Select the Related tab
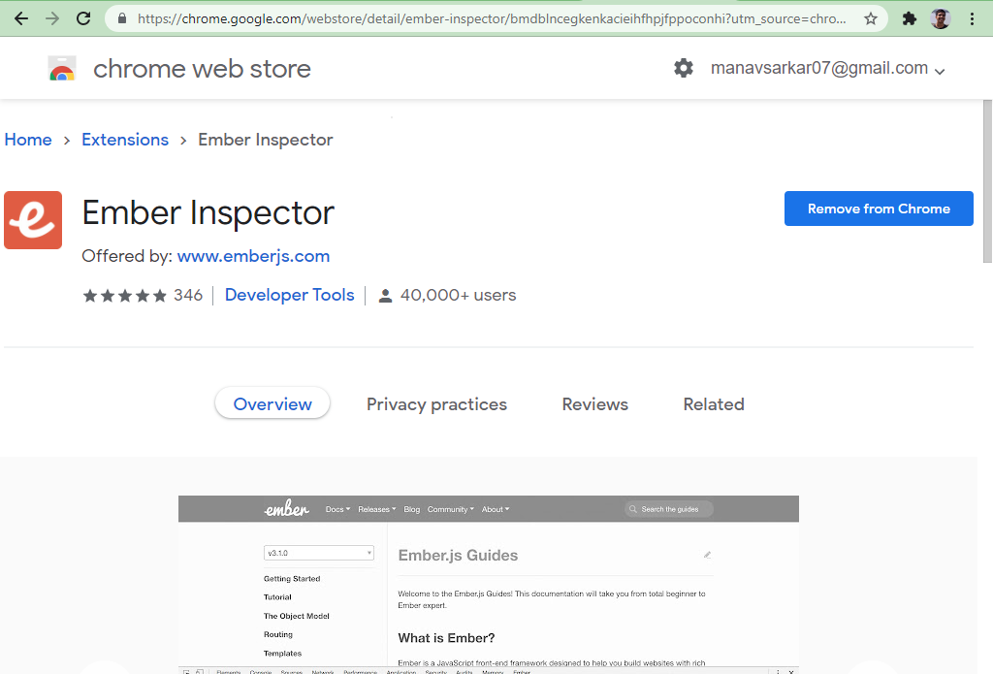This screenshot has height=674, width=993. (714, 404)
